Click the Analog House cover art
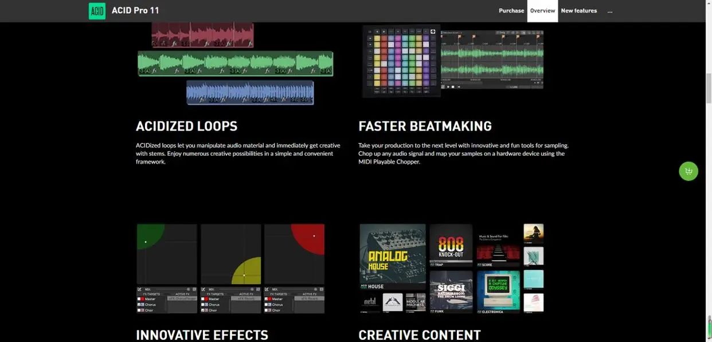The height and width of the screenshot is (342, 712). [393, 257]
